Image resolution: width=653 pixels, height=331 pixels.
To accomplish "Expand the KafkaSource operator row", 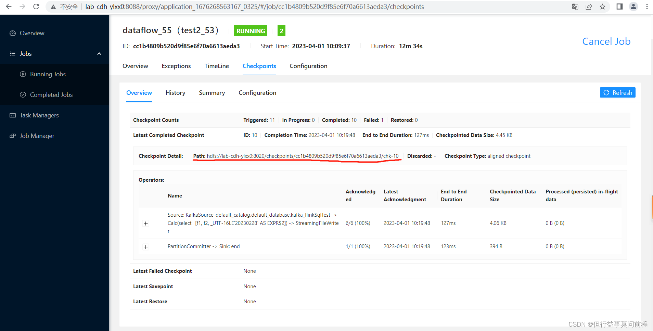I will click(x=146, y=224).
